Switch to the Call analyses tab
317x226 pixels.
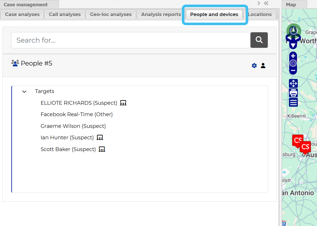tap(65, 14)
